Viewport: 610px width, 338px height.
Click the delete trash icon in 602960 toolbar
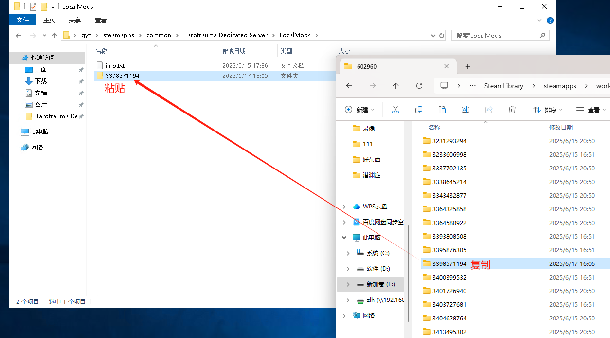(x=512, y=110)
